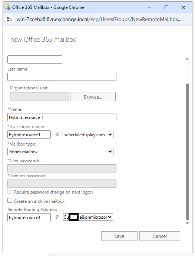The height and width of the screenshot is (256, 195).
Task: Enable Create an archive mailbox checkbox
Action: click(x=10, y=201)
